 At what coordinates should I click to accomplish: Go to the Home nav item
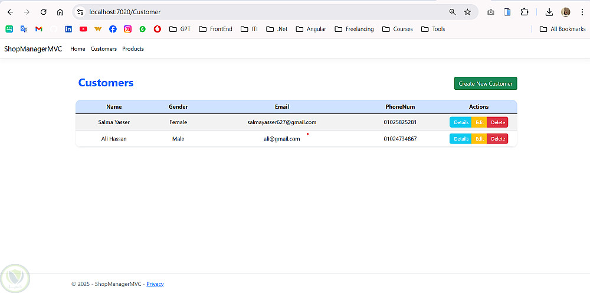[77, 49]
